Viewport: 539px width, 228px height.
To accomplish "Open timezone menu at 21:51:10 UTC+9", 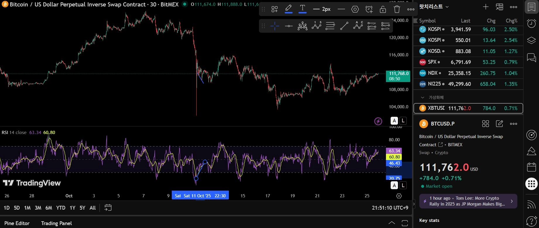I will (x=390, y=208).
